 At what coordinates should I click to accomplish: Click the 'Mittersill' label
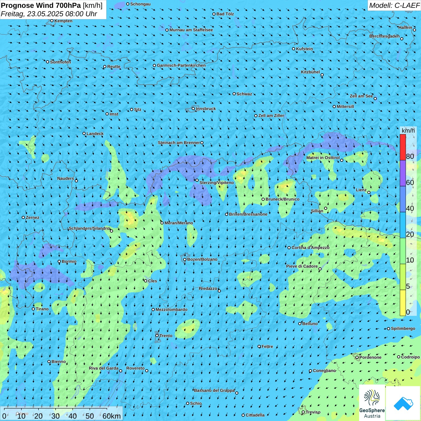tap(345, 106)
